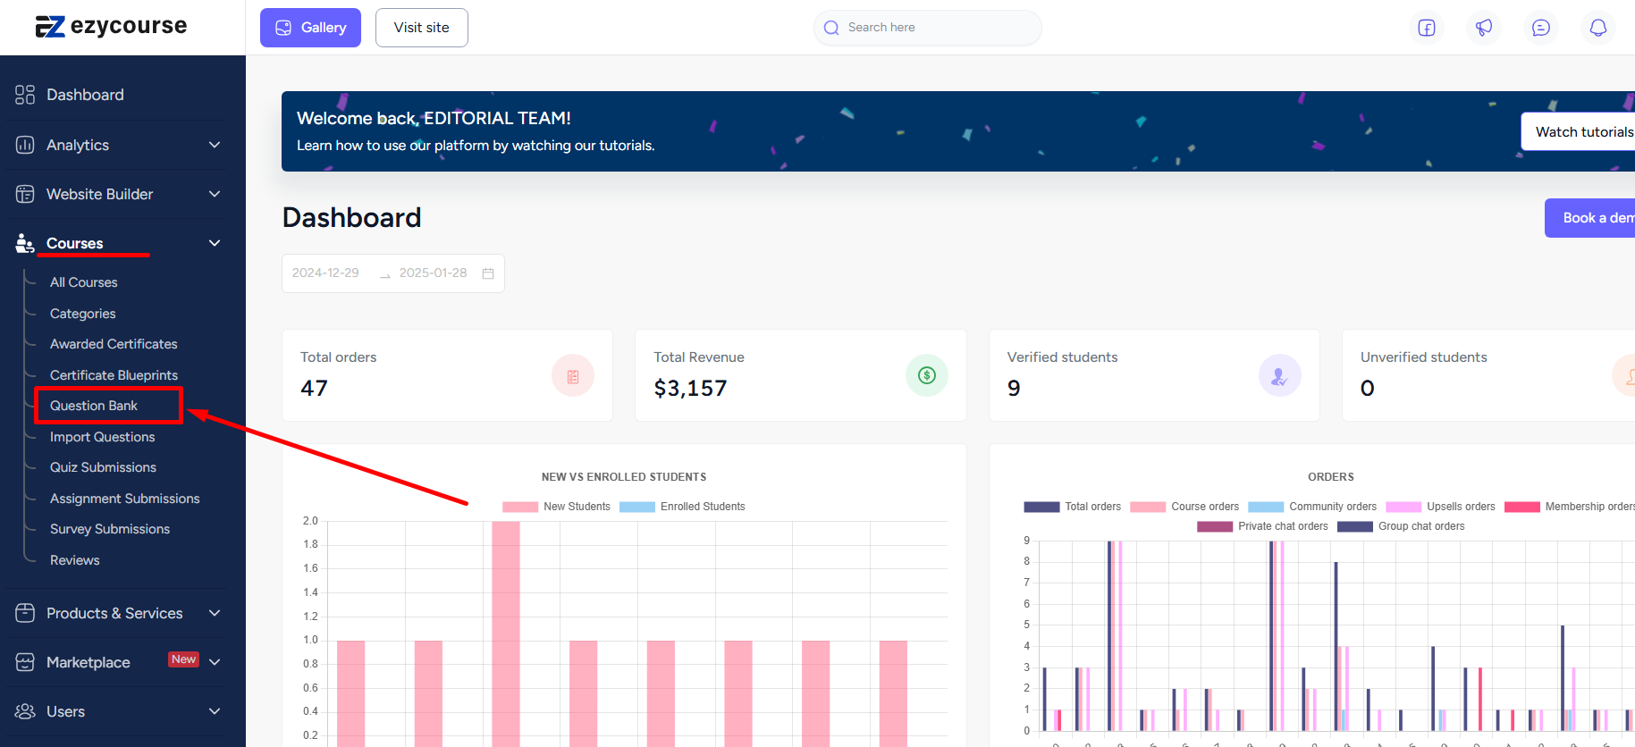Click the ezycourse logo
Image resolution: width=1635 pixels, height=747 pixels.
[x=111, y=26]
